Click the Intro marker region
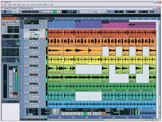Screen dimensions: 162x122 coord(61,24)
